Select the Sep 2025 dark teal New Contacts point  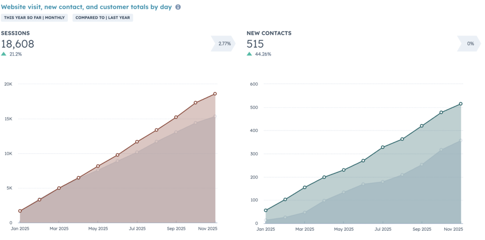click(422, 126)
